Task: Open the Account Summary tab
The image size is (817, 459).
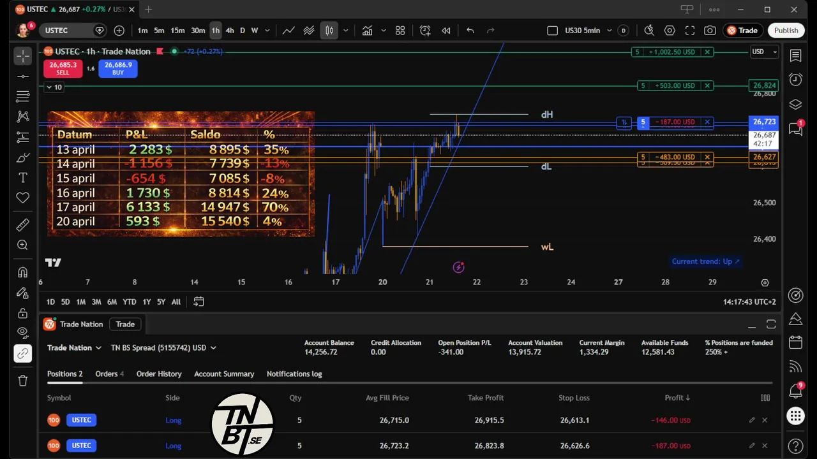Action: (x=224, y=374)
